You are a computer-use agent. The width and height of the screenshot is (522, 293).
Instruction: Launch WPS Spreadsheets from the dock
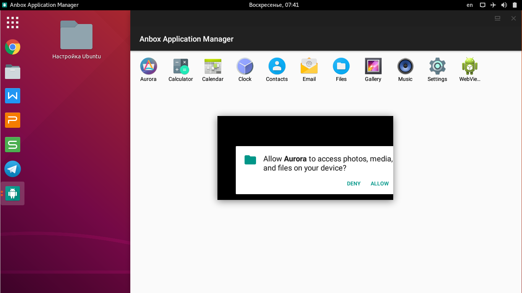pyautogui.click(x=13, y=145)
